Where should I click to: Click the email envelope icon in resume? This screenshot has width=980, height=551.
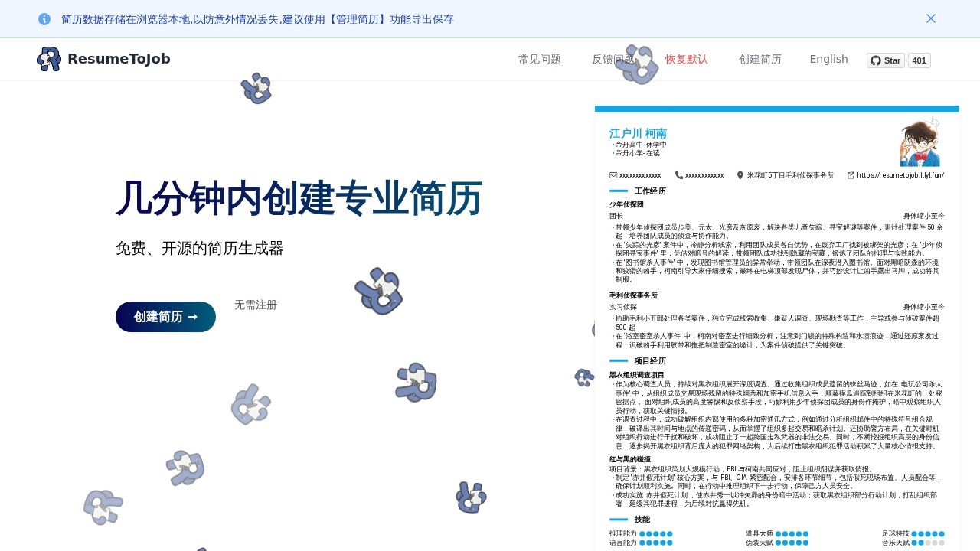[613, 175]
